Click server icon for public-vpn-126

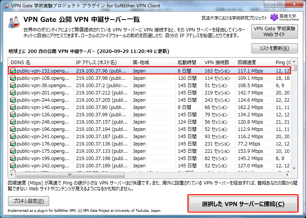(13, 114)
